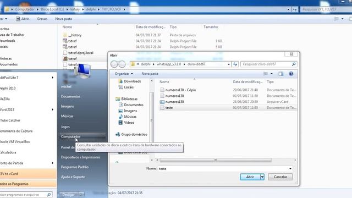
Task: Click the dialog navigation pane vertical scrollbar
Action: [x=152, y=120]
